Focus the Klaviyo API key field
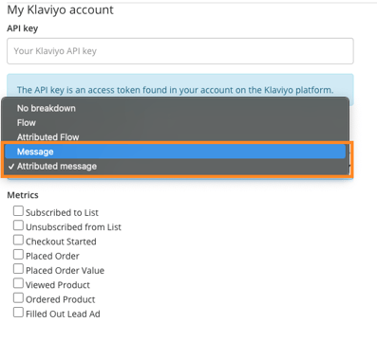The height and width of the screenshot is (341, 377). tap(180, 51)
